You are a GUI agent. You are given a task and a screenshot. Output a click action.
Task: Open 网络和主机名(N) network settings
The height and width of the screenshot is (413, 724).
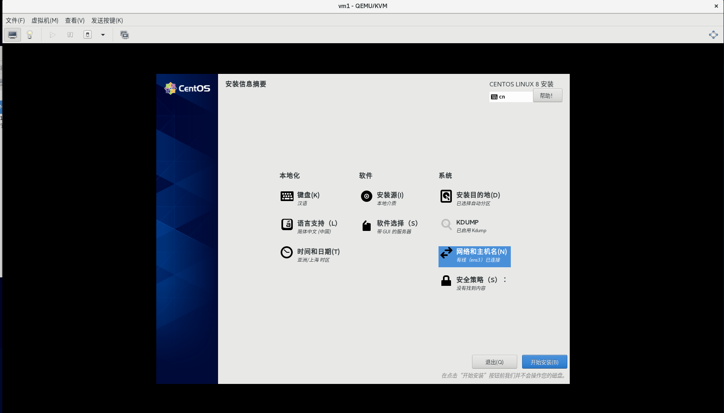[x=481, y=252]
